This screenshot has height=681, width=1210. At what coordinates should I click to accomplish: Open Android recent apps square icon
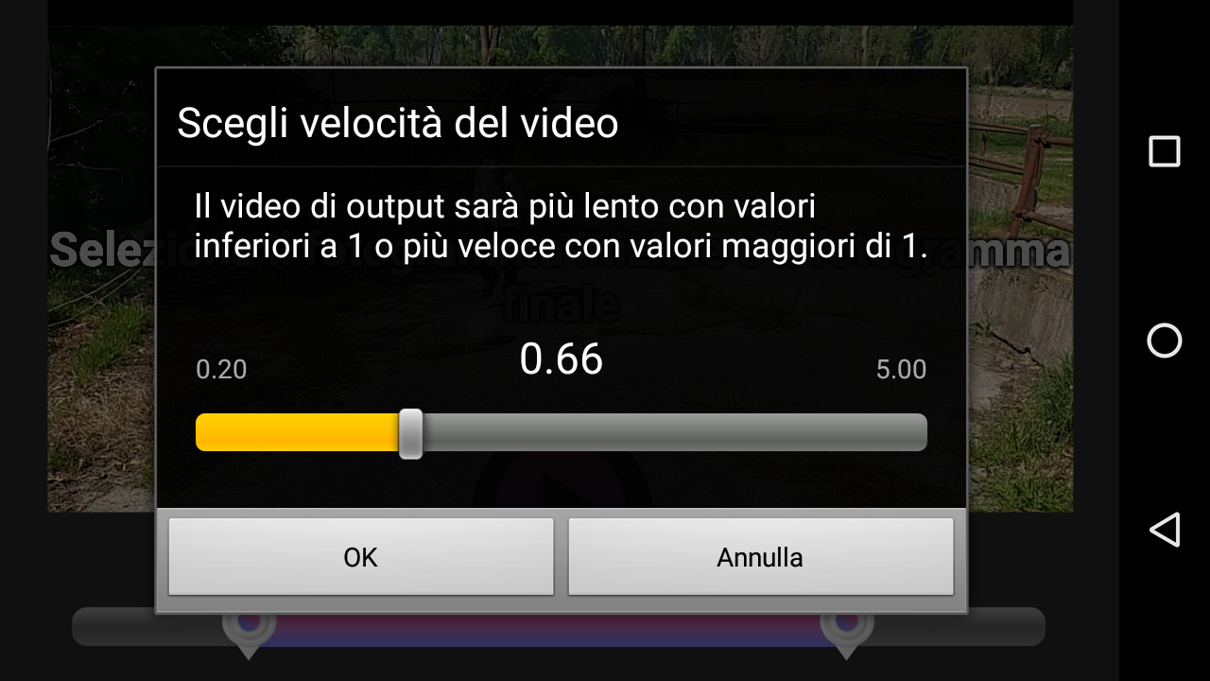click(x=1165, y=151)
